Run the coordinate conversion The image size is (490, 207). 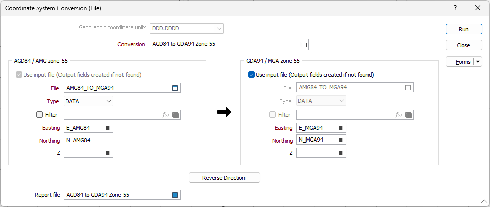(x=463, y=29)
